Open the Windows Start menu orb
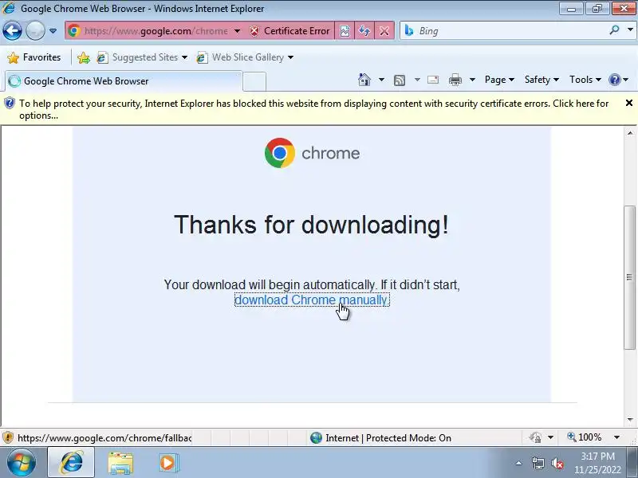638x478 pixels. [x=22, y=463]
